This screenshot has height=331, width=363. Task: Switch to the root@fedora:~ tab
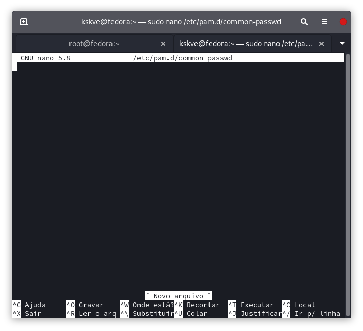(94, 44)
